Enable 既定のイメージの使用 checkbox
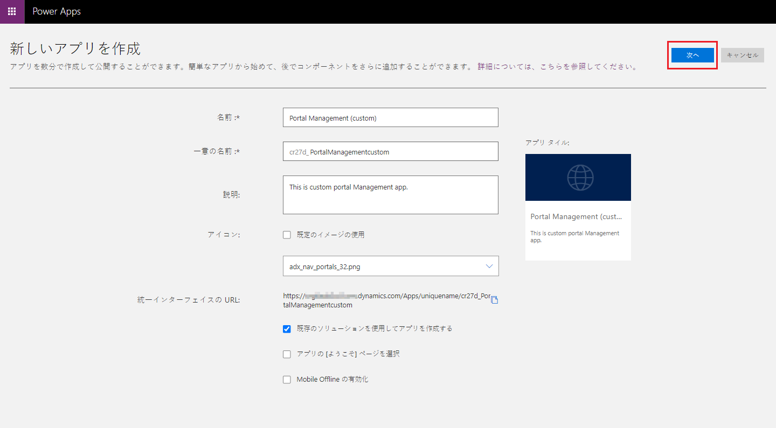 coord(287,235)
